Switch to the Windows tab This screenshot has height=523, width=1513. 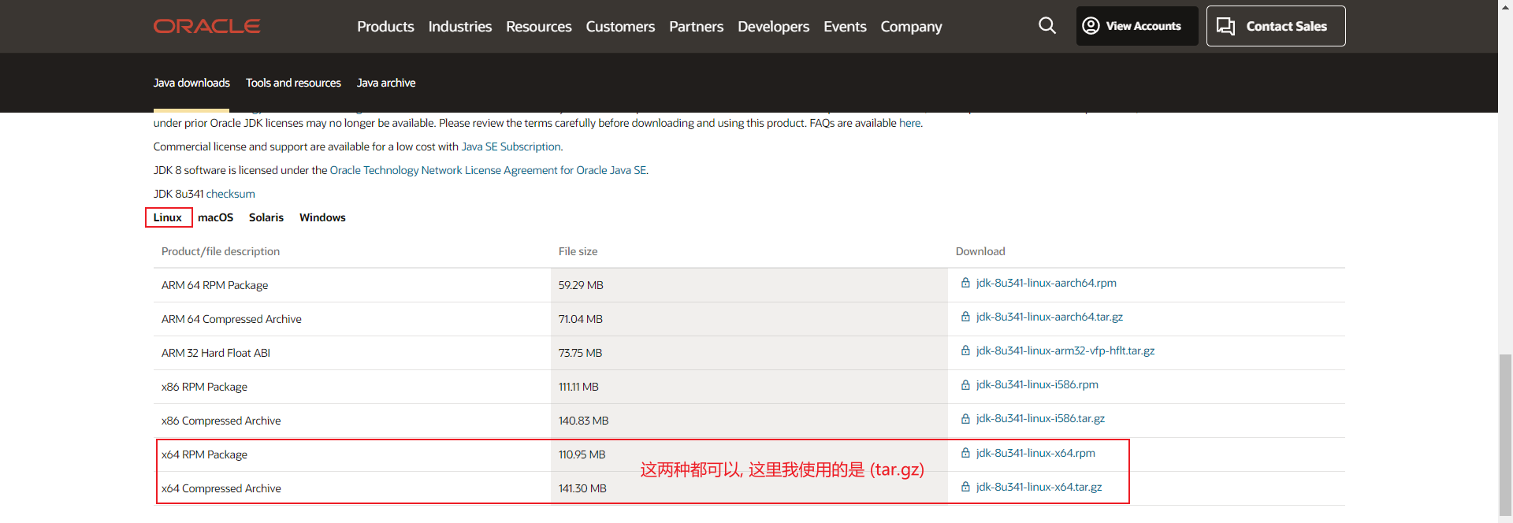[x=322, y=217]
